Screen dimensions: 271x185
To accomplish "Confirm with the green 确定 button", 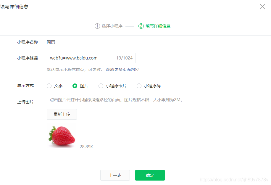I will click(x=150, y=175).
